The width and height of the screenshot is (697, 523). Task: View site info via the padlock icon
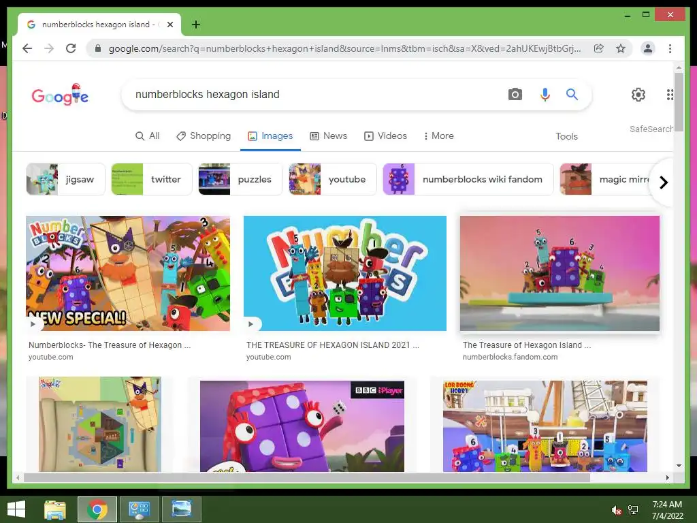click(98, 48)
